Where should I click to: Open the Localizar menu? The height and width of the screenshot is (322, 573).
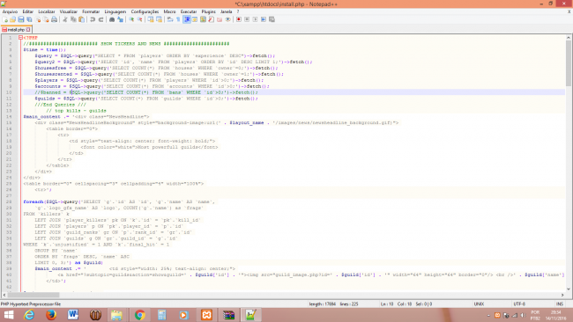pyautogui.click(x=47, y=11)
